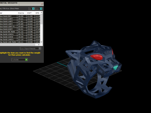Select the Yellow Gold:9KY row

pos(20,16)
